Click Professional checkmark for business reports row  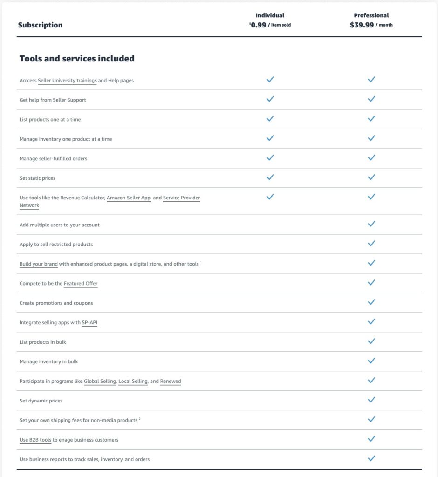pyautogui.click(x=371, y=459)
